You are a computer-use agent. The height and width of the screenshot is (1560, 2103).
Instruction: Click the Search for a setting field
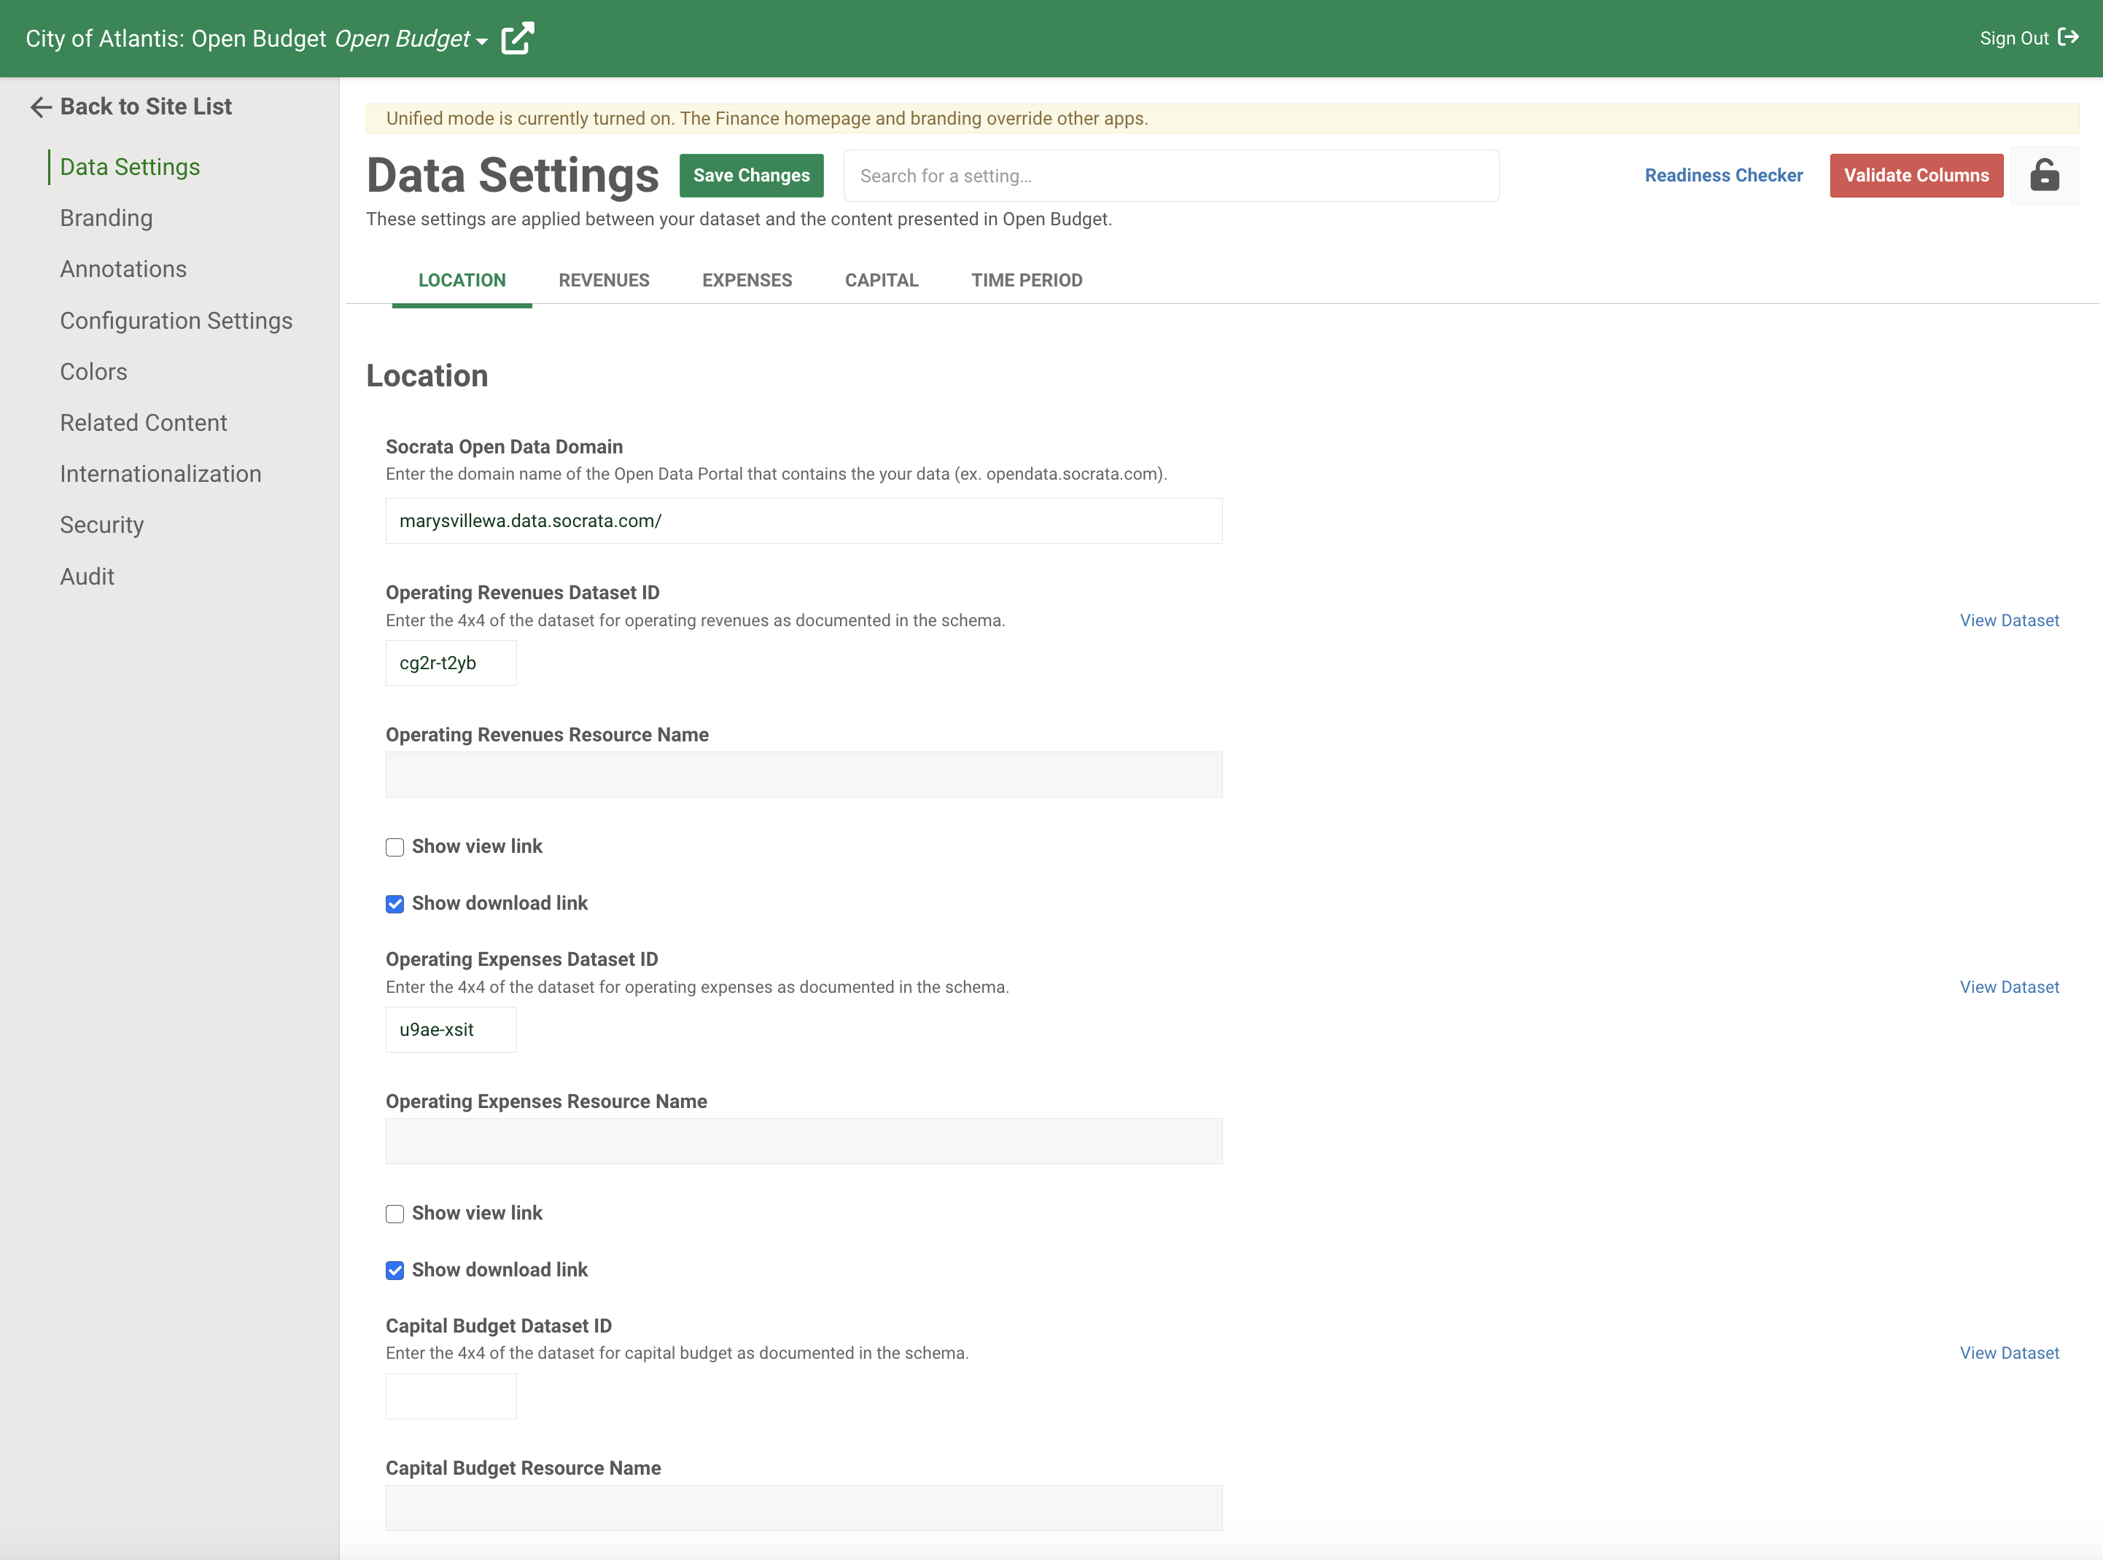click(1171, 176)
